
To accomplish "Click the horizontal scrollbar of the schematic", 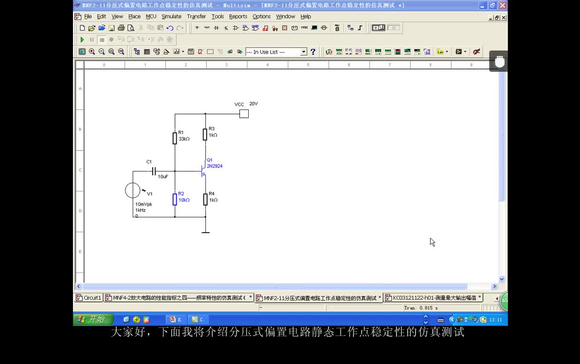I will click(275, 286).
